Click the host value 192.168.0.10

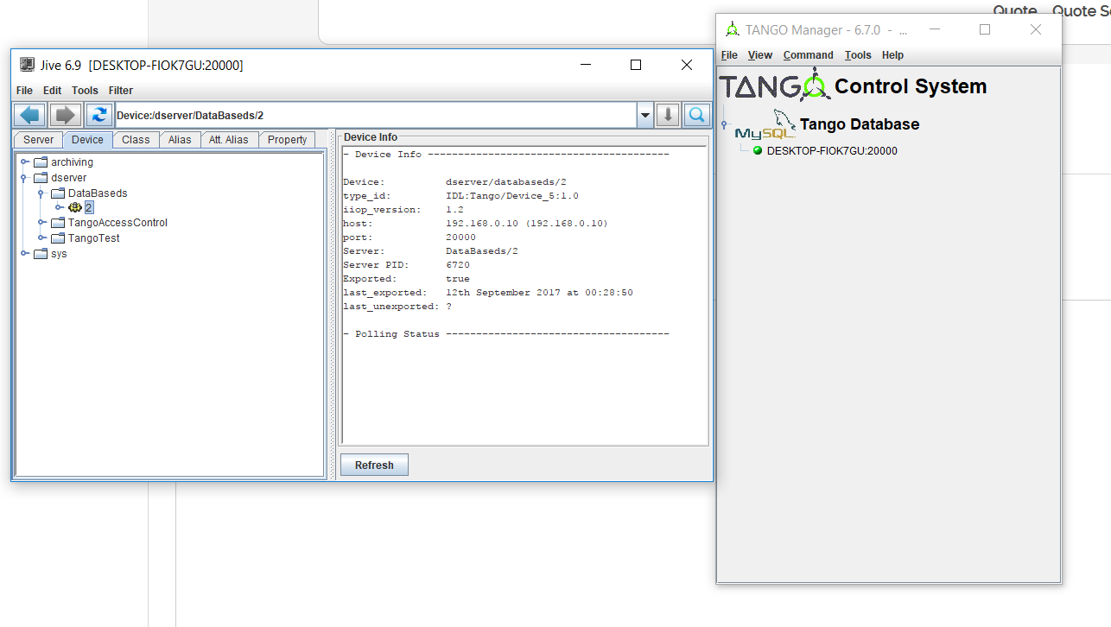pos(527,224)
